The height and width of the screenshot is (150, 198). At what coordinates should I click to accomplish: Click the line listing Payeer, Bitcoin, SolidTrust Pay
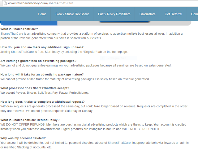coord(45,93)
